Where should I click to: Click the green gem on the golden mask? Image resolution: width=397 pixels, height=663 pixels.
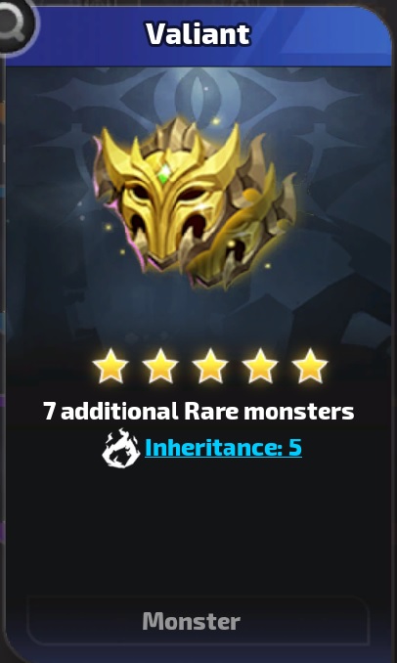click(164, 172)
